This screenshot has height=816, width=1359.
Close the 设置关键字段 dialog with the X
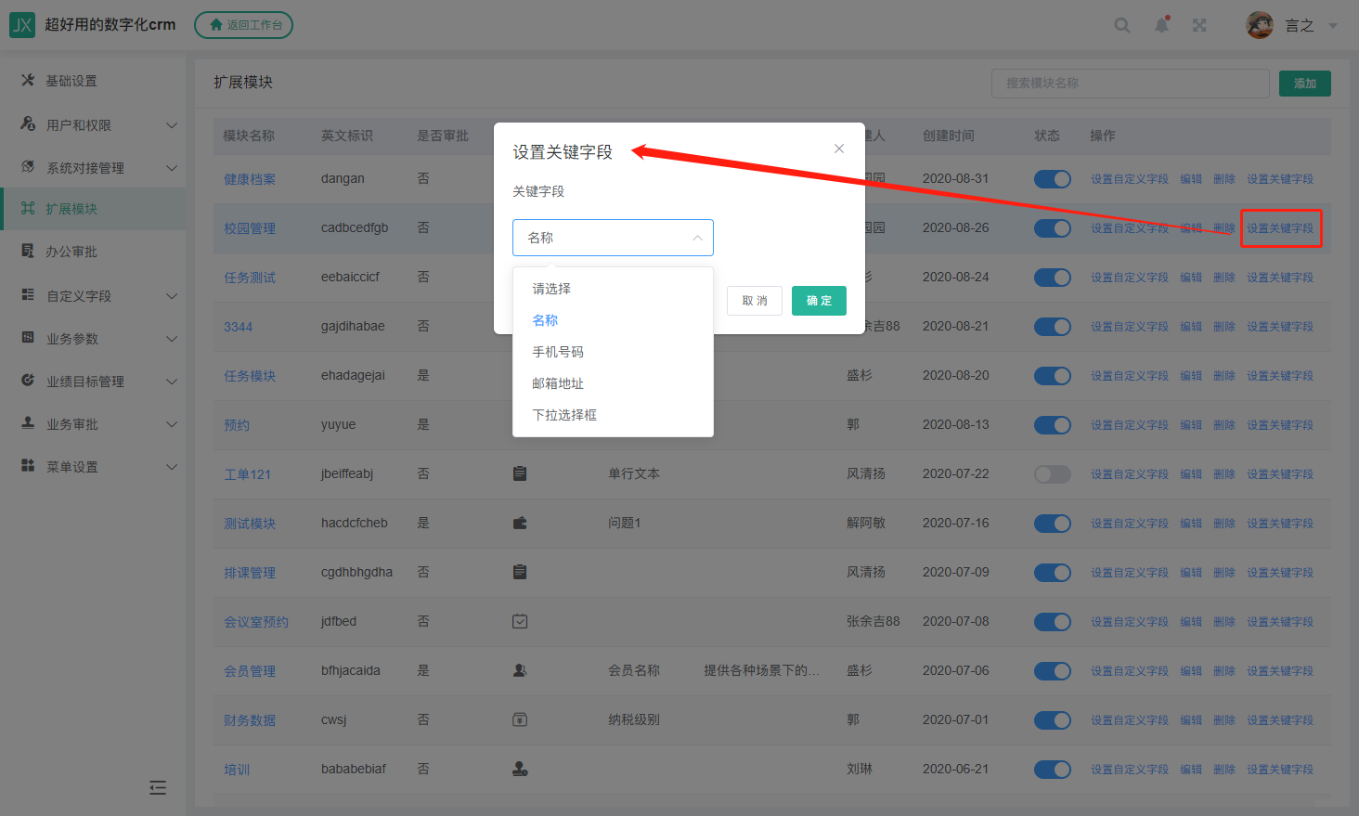click(839, 149)
